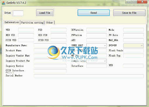Click the Flash Type field
This screenshot has width=149, height=107.
click(x=133, y=56)
